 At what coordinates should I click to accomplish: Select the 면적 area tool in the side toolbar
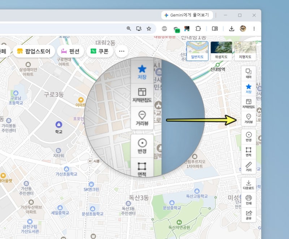249,152
